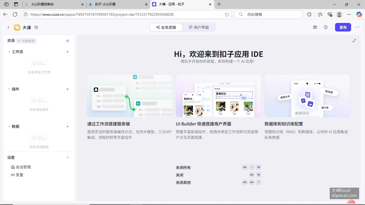Click the 数据库和知识库配置 heading

(284, 124)
